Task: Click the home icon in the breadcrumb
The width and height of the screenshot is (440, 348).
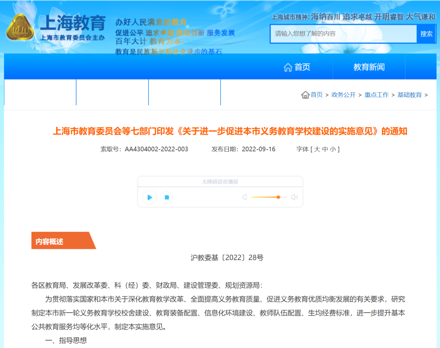Action: pyautogui.click(x=305, y=95)
